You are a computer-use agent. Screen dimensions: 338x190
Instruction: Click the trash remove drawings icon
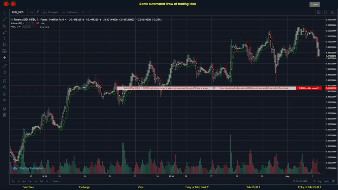pyautogui.click(x=5, y=115)
